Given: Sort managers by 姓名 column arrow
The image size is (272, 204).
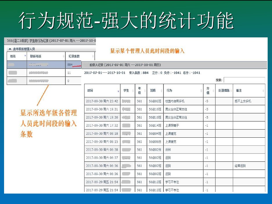Looking at the screenshot, I should coord(25,56).
